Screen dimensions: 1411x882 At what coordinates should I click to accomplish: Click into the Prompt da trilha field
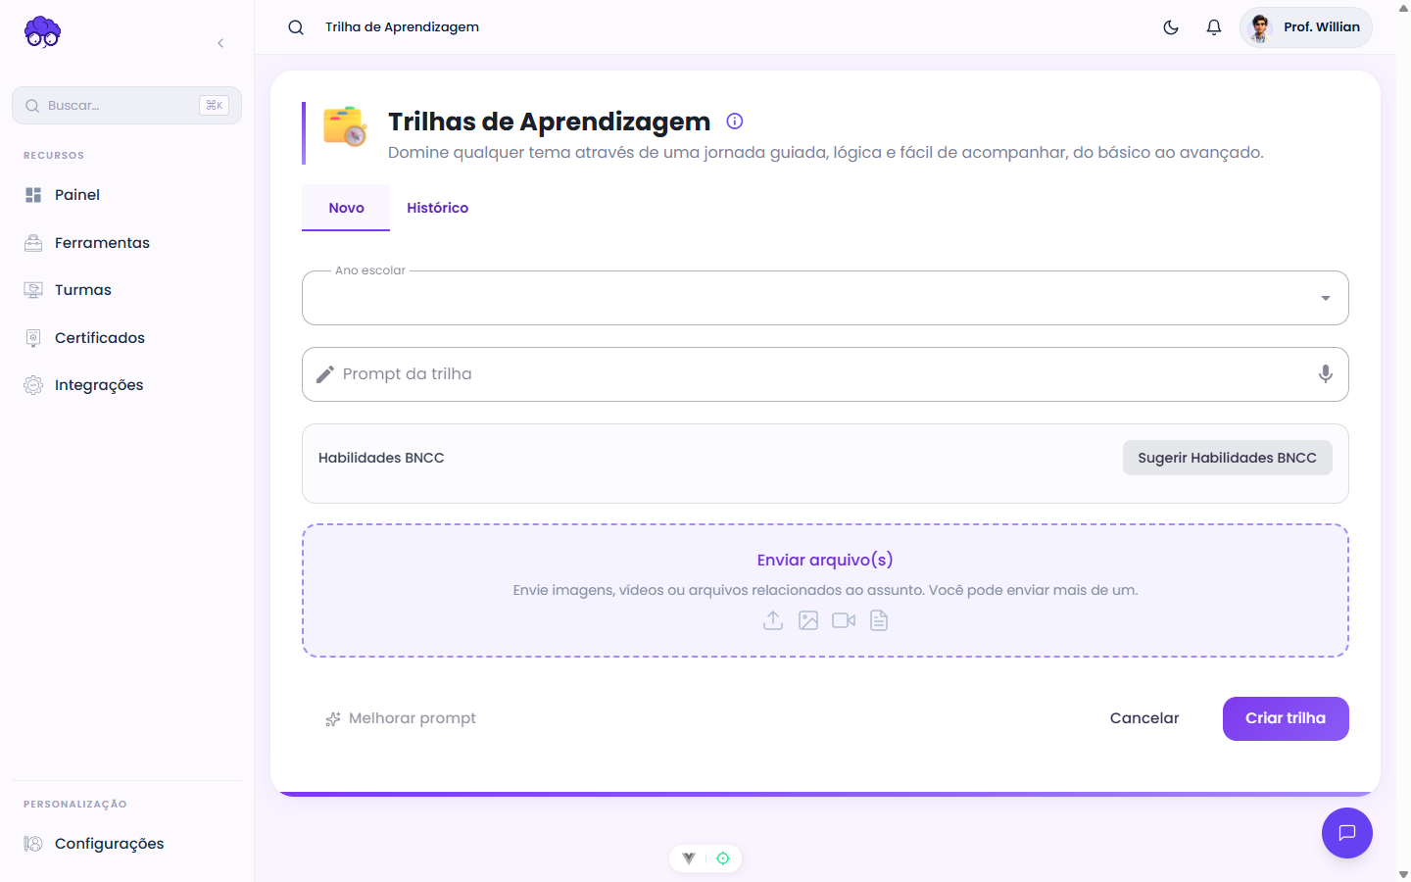[x=825, y=374]
